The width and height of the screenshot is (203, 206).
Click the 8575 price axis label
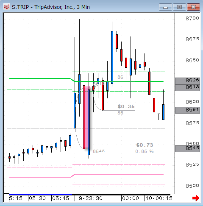coord(192,123)
